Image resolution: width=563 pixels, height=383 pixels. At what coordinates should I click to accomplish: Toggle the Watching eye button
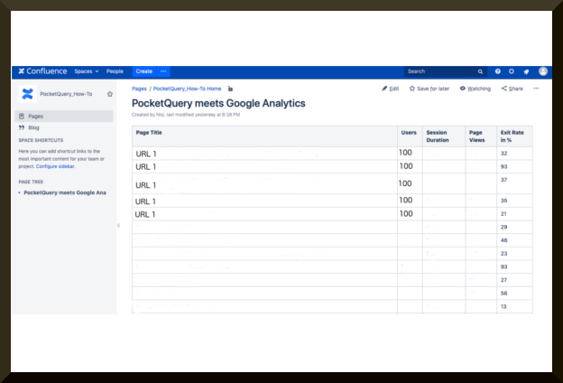point(475,89)
